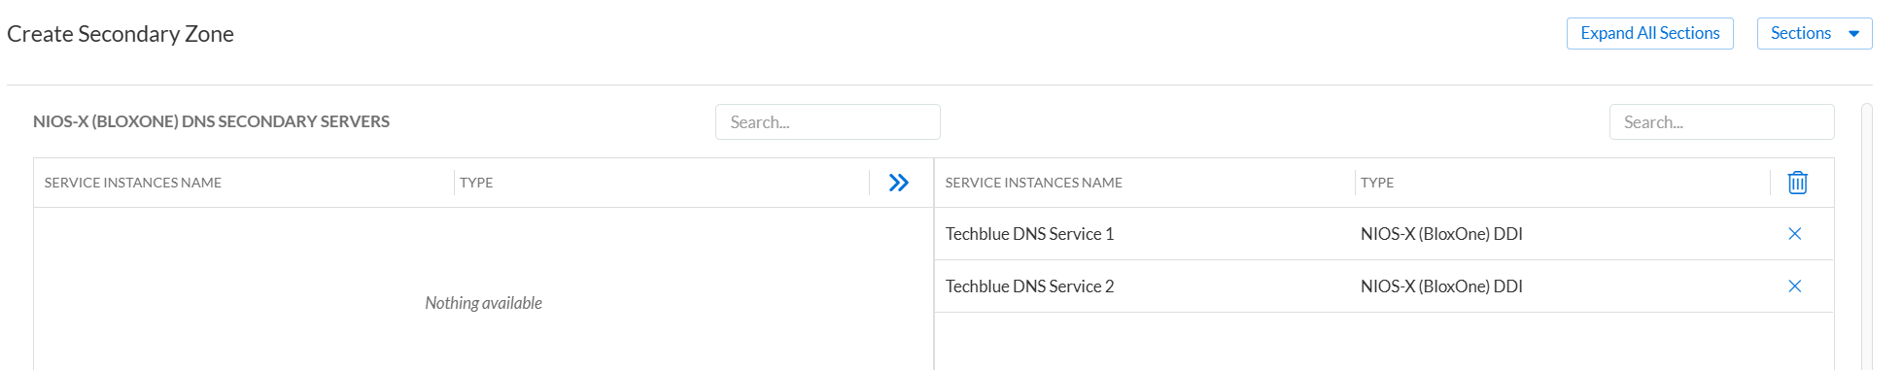Image resolution: width=1902 pixels, height=370 pixels.
Task: Click the double-arrow move all icon
Action: pyautogui.click(x=899, y=183)
